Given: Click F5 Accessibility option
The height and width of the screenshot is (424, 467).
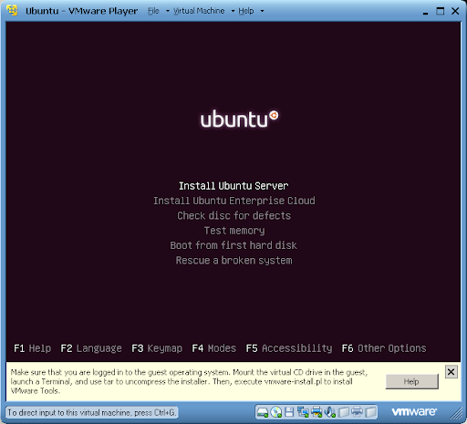Looking at the screenshot, I should (x=289, y=348).
